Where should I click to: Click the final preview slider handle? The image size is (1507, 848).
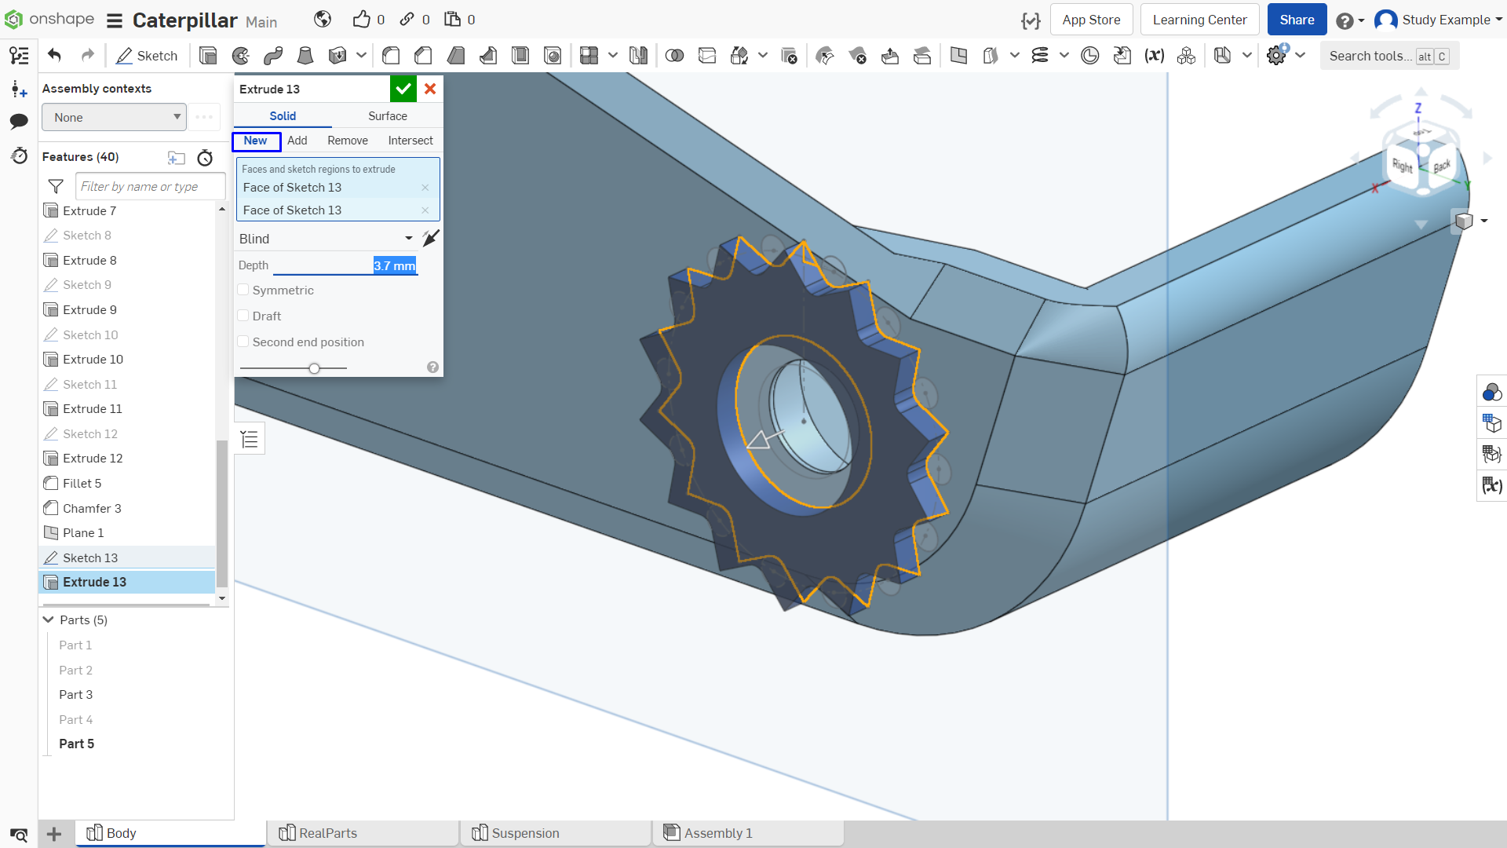(x=314, y=368)
